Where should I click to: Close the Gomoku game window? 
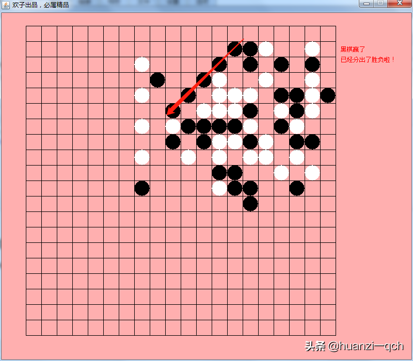click(399, 4)
